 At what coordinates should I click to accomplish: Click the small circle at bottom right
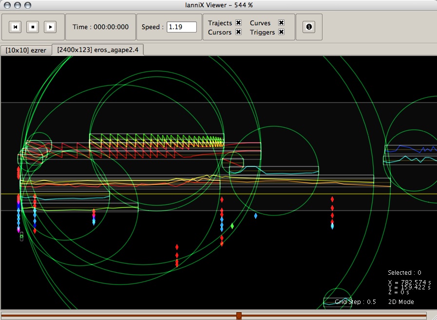(x=338, y=299)
